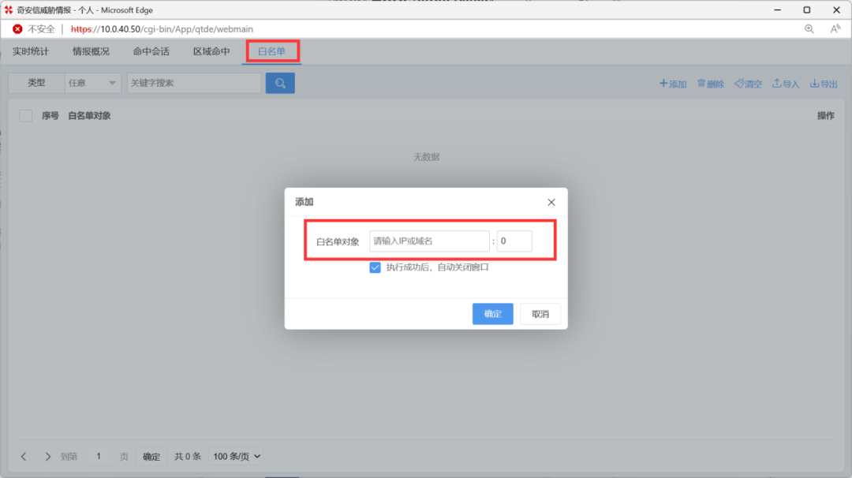The height and width of the screenshot is (478, 852).
Task: Click the URL address bar
Action: point(162,29)
